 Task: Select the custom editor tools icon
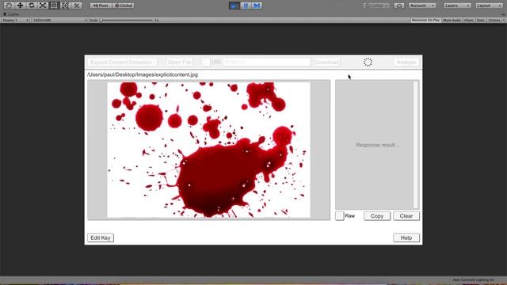click(x=77, y=6)
